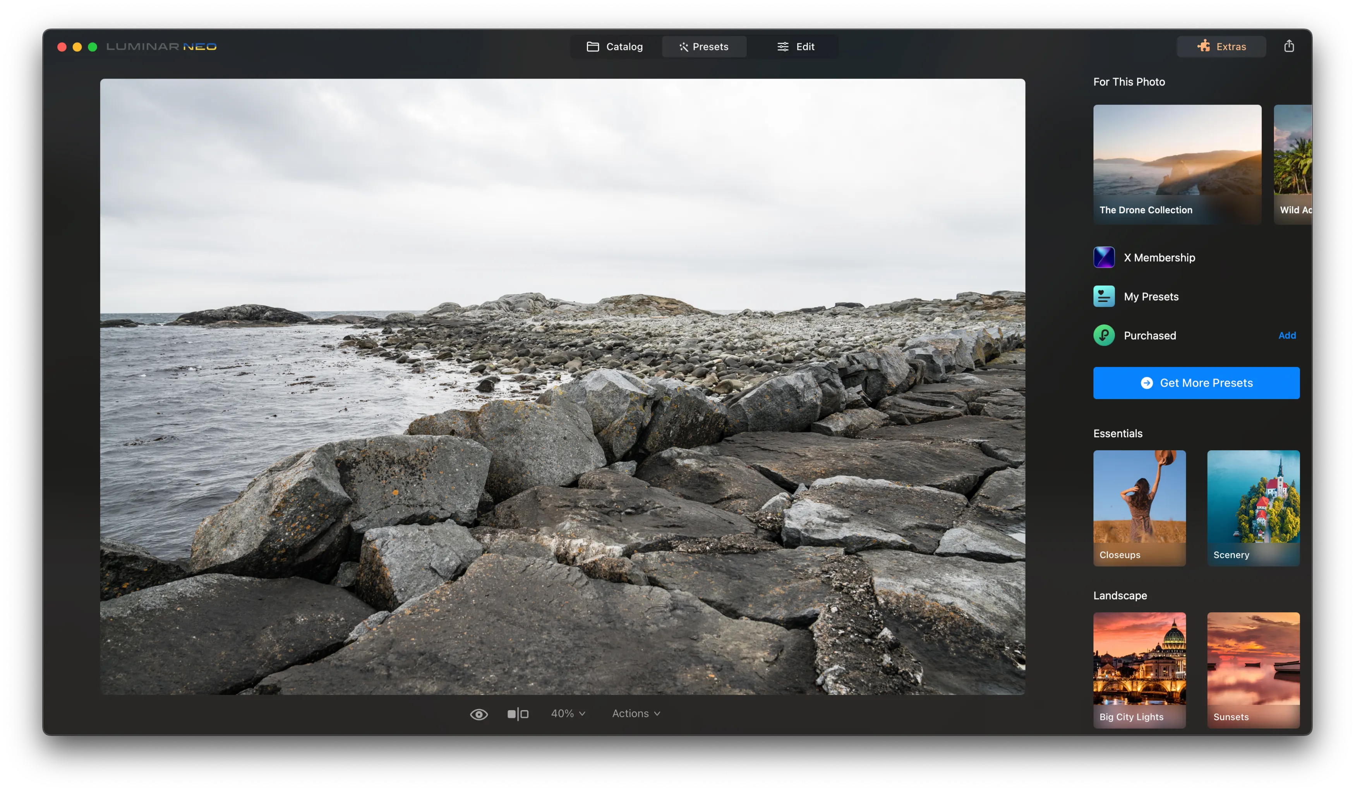This screenshot has height=792, width=1355.
Task: Open The Drone Collection preset thumbnail
Action: [1177, 164]
